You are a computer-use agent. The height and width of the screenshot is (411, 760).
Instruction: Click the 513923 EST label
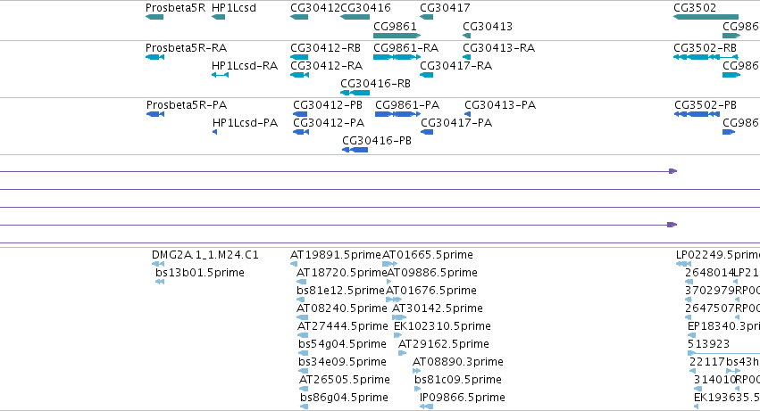click(708, 344)
